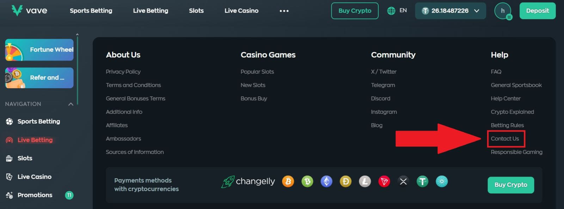The width and height of the screenshot is (564, 209).
Task: Click the teal Cardano icon
Action: pos(441,181)
